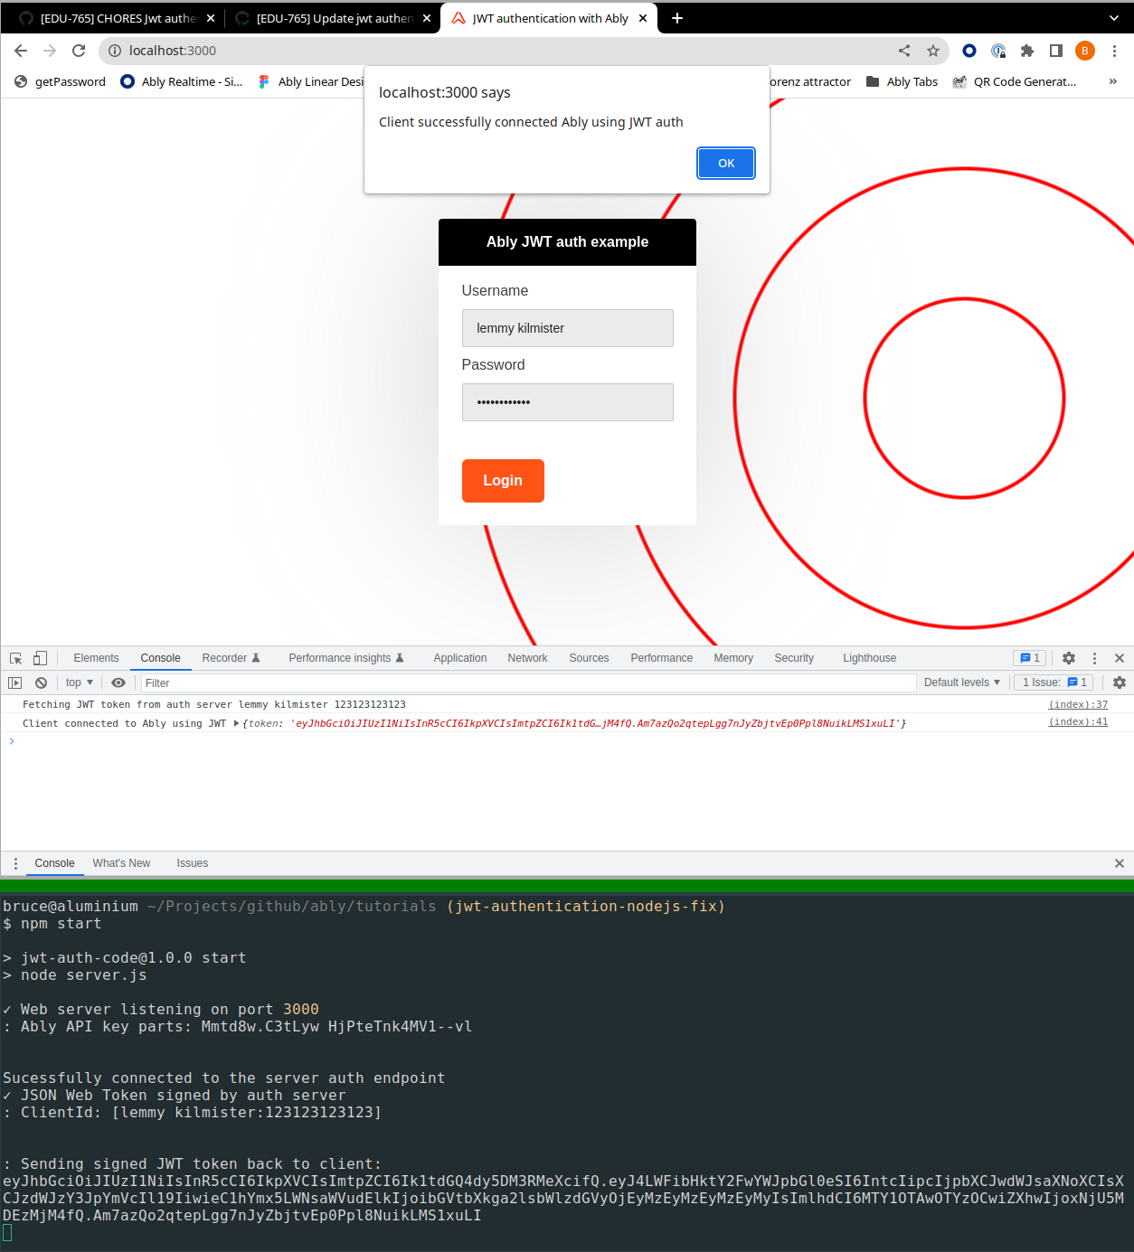Viewport: 1134px width, 1252px height.
Task: Switch to EDU-765 CHORES Jwt GitHub tab
Action: coord(110,18)
